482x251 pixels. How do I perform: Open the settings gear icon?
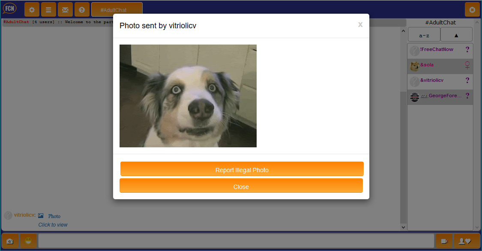tap(32, 9)
